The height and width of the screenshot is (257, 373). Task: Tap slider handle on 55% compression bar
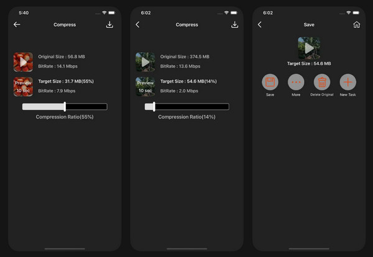(x=65, y=107)
